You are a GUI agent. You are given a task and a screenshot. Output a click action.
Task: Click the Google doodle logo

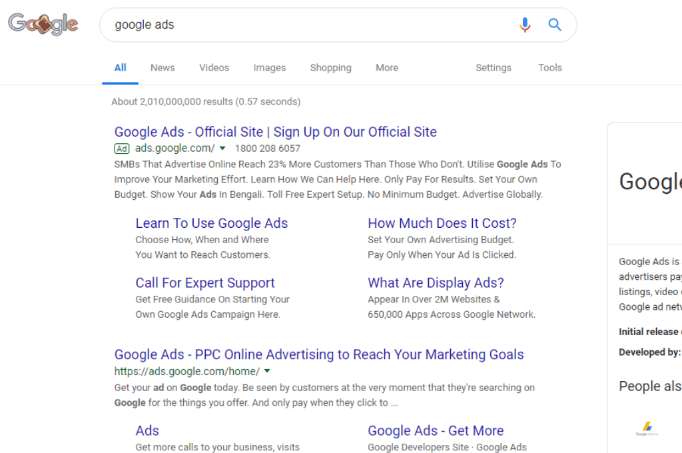click(43, 24)
